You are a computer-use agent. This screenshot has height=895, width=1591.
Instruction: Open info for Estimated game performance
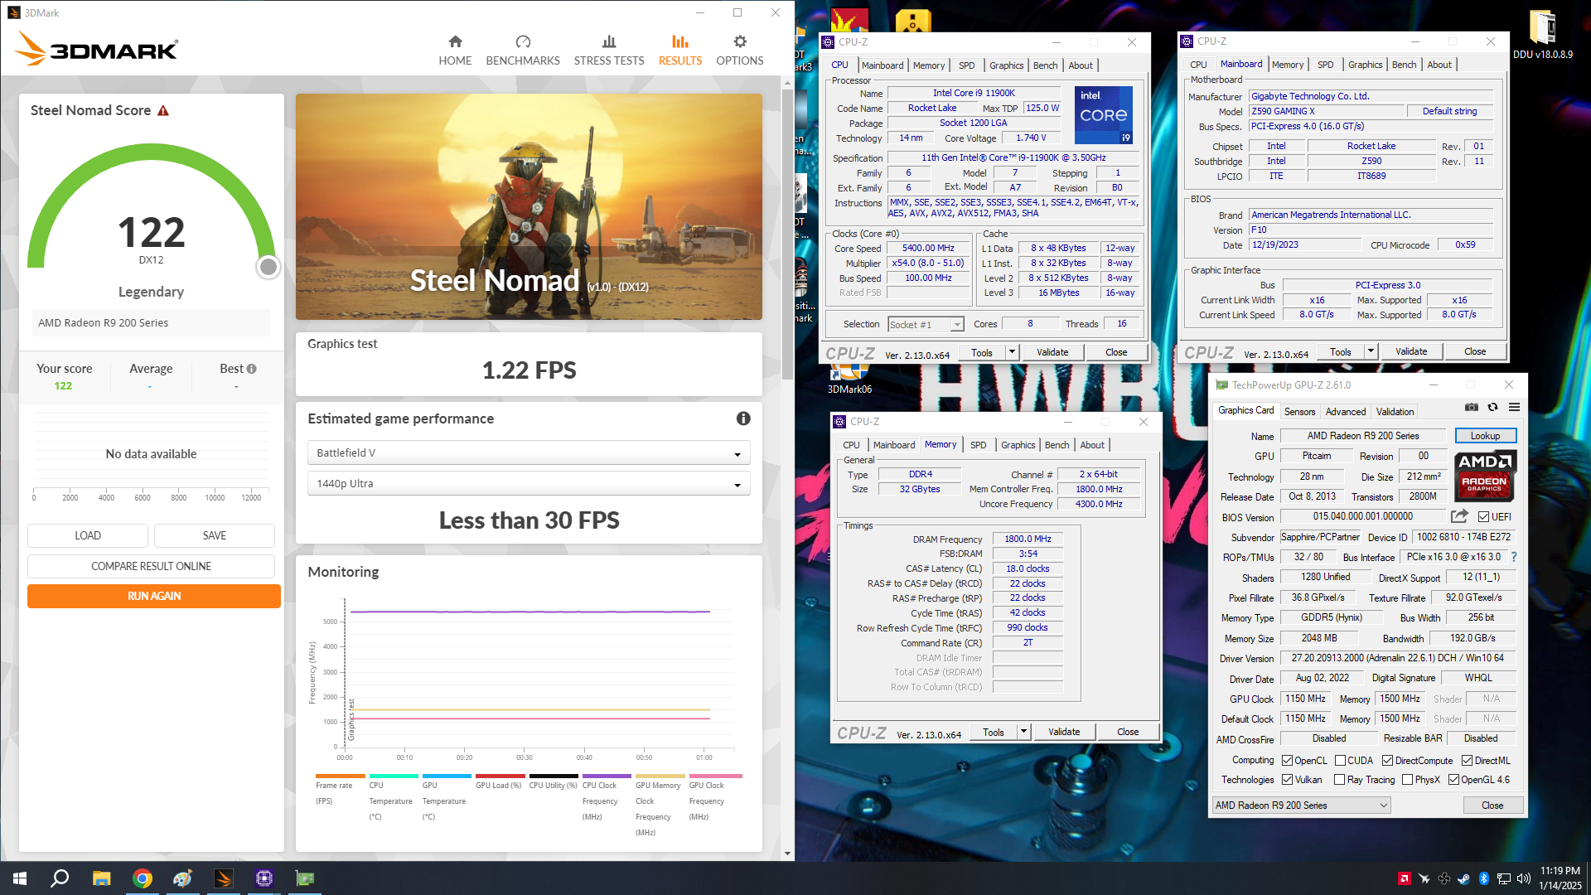tap(743, 418)
